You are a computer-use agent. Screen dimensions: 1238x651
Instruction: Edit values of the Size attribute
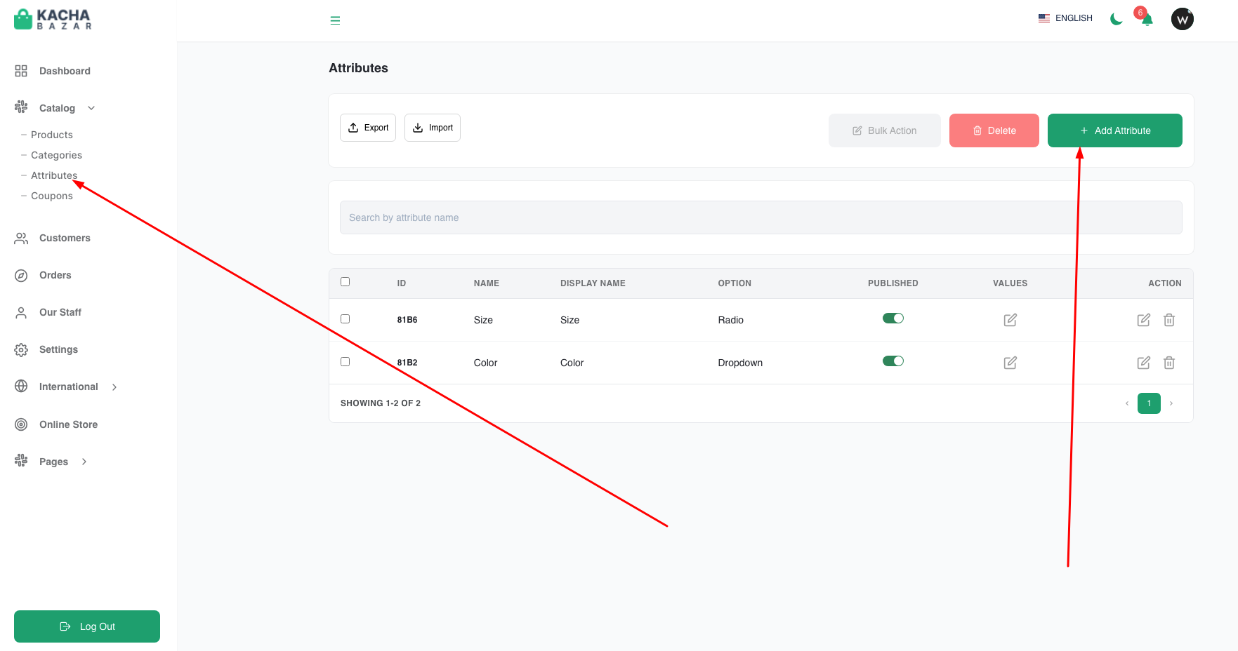point(1010,320)
